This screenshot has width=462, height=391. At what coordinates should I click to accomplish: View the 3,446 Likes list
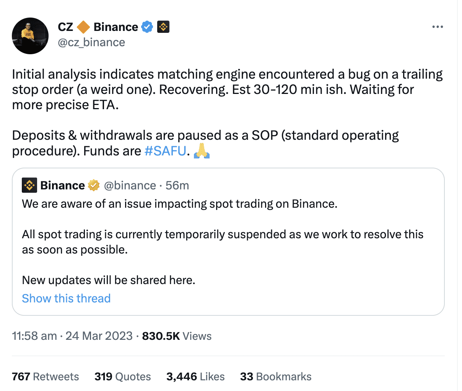point(195,376)
